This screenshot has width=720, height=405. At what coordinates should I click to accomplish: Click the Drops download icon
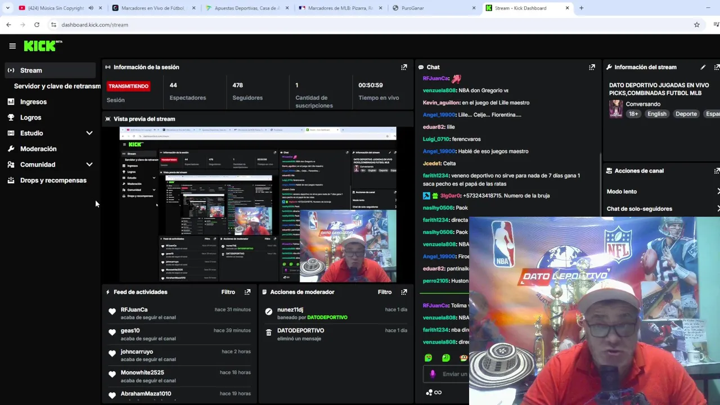point(11,181)
